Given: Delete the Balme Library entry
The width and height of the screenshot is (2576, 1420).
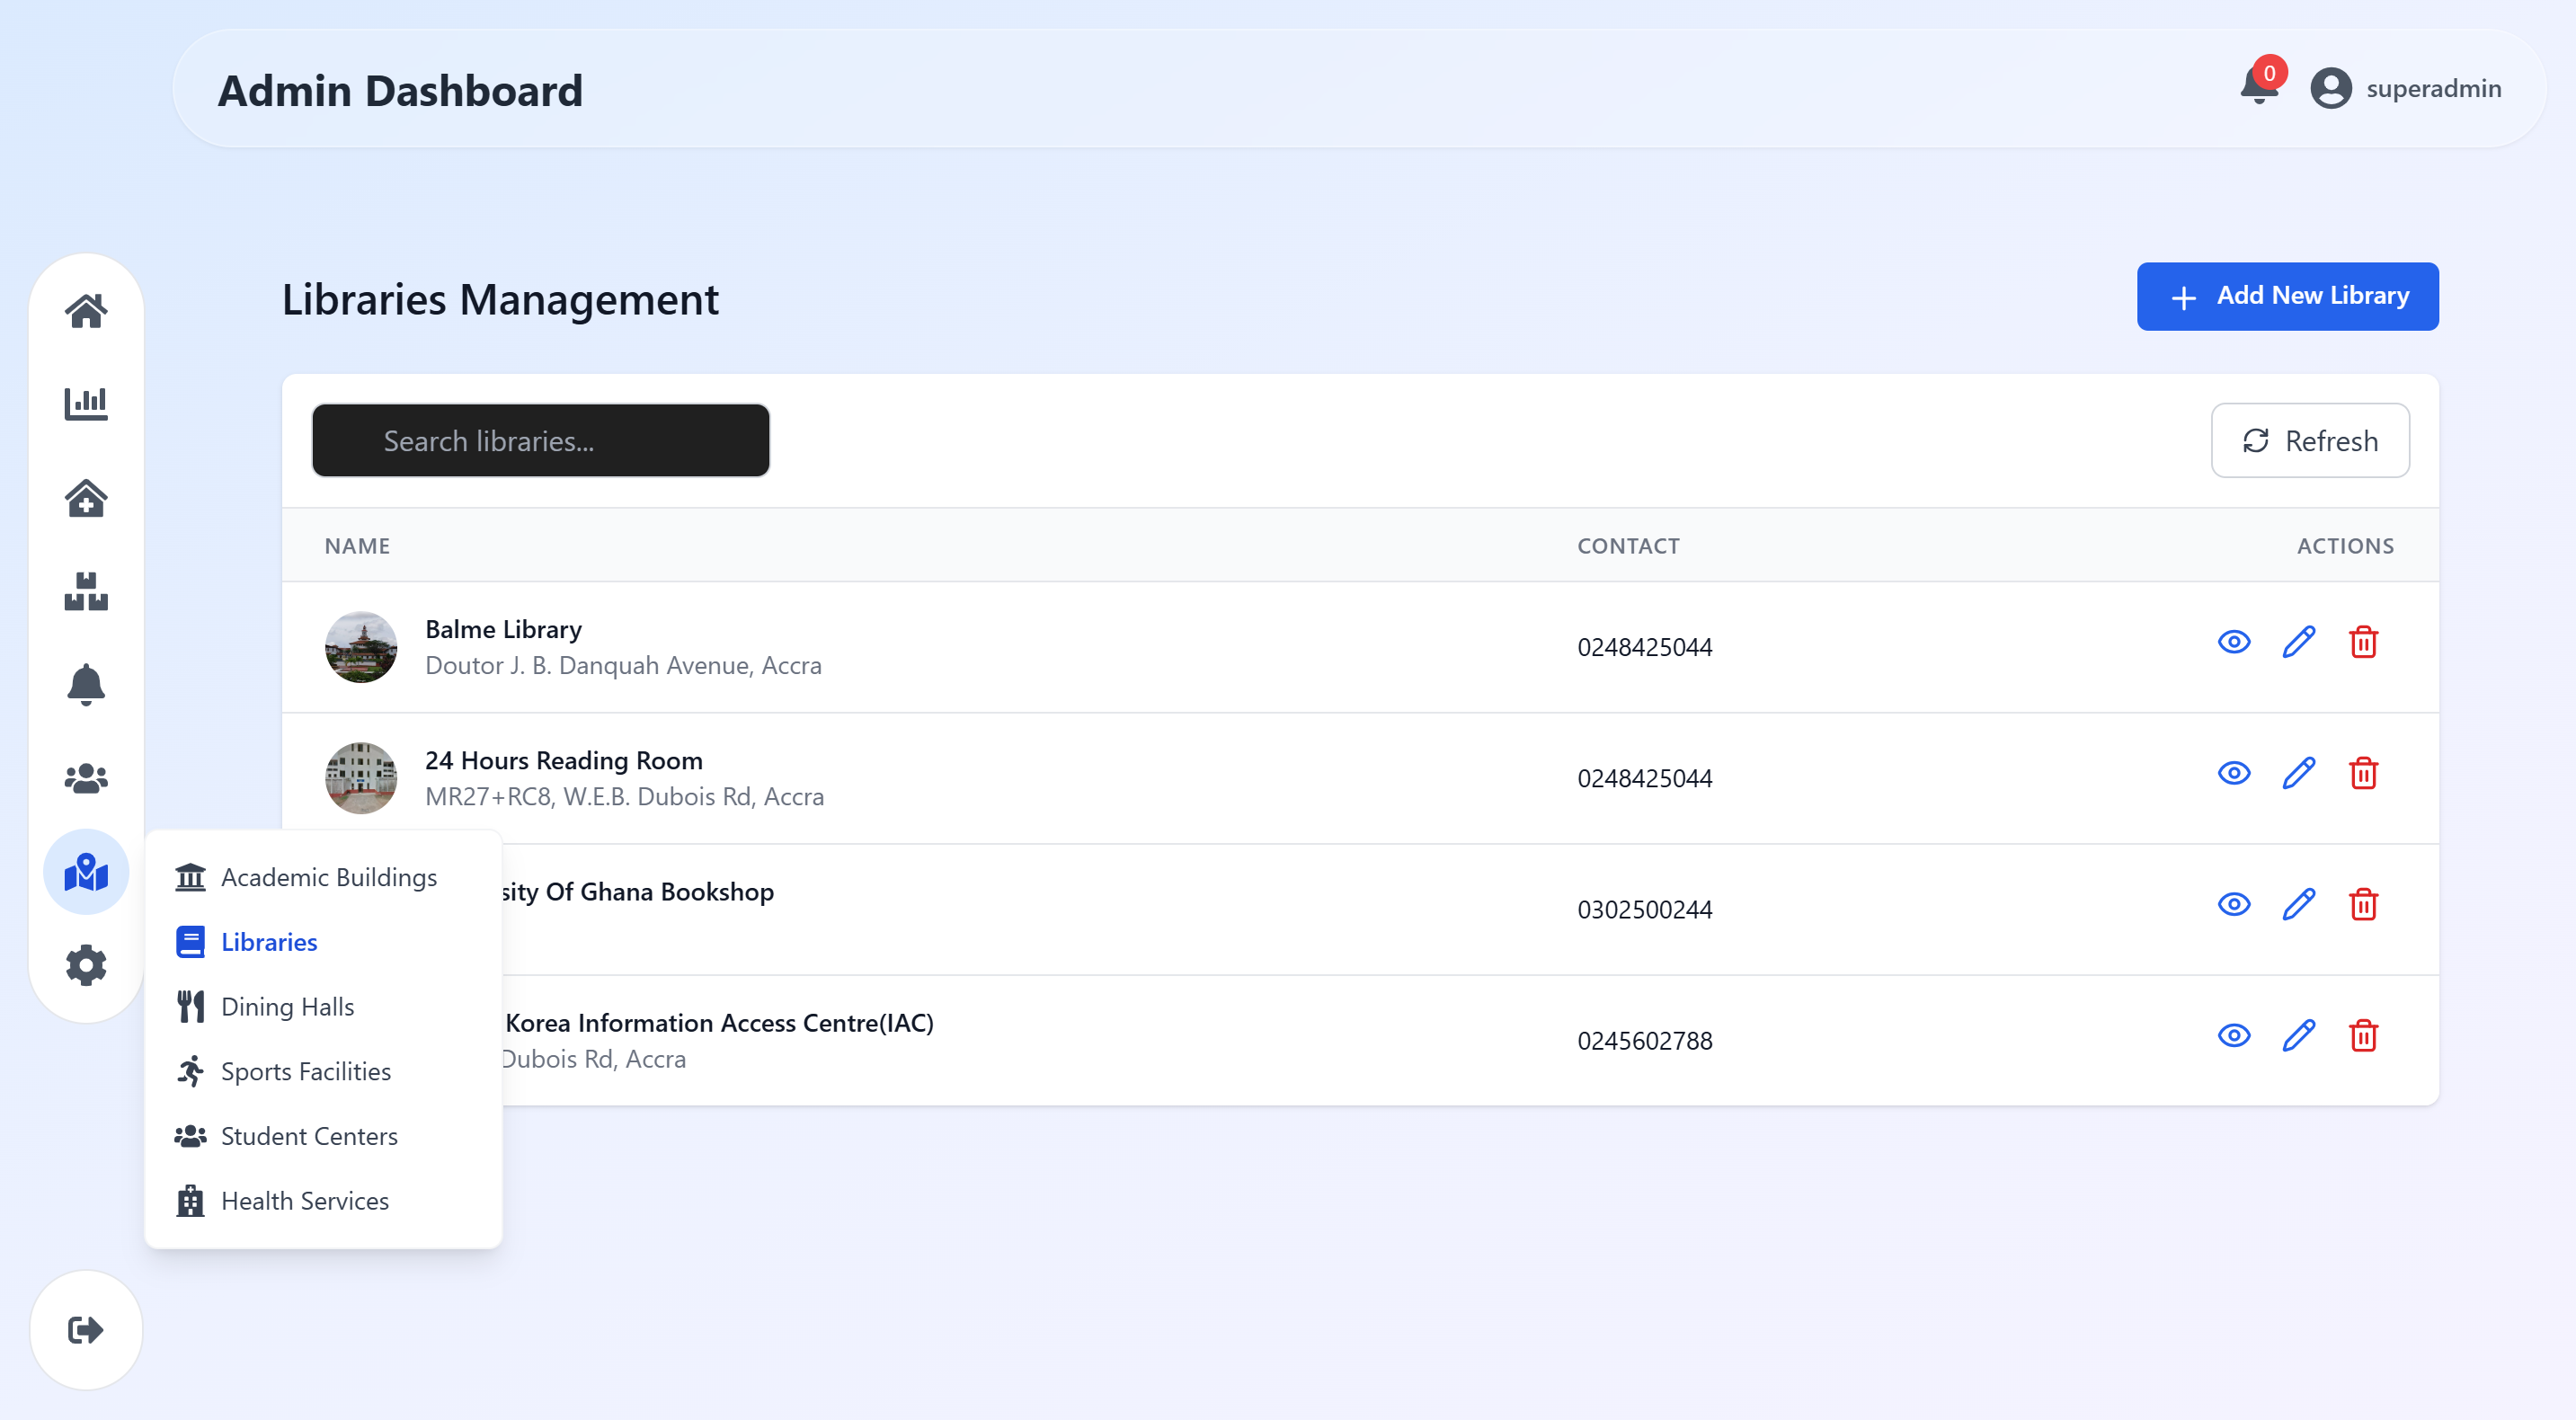Looking at the screenshot, I should pos(2363,642).
